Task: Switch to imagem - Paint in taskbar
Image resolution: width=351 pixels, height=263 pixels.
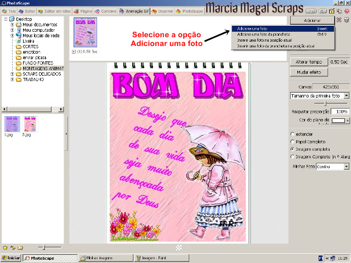Action: pyautogui.click(x=162, y=258)
